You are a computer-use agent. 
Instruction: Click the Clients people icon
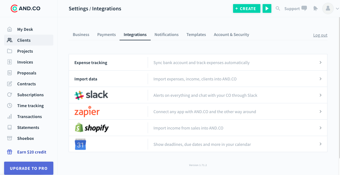(10, 40)
